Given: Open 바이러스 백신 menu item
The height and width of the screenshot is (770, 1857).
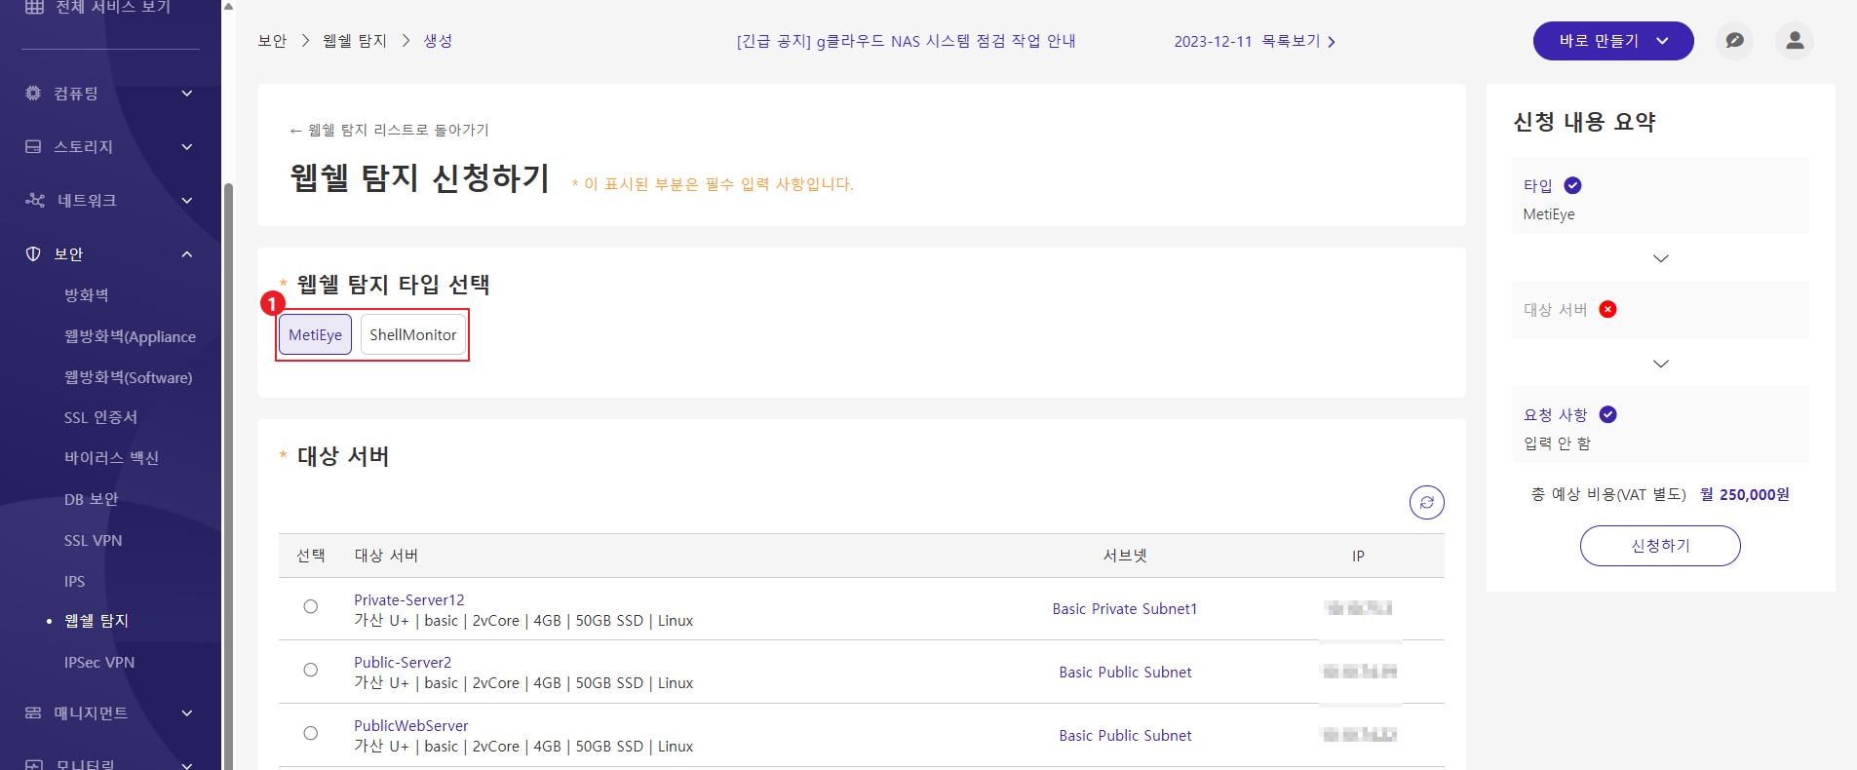Looking at the screenshot, I should tap(111, 458).
